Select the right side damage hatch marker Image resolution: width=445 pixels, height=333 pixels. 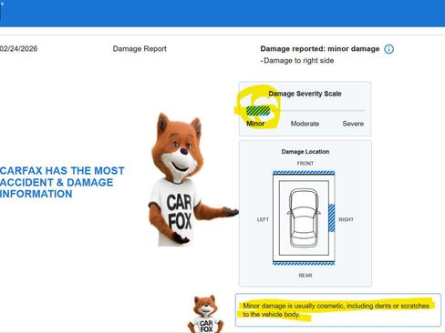pyautogui.click(x=332, y=218)
